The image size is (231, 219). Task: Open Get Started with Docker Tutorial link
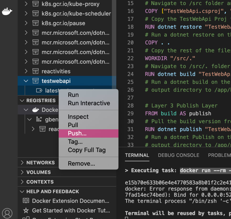click(71, 210)
